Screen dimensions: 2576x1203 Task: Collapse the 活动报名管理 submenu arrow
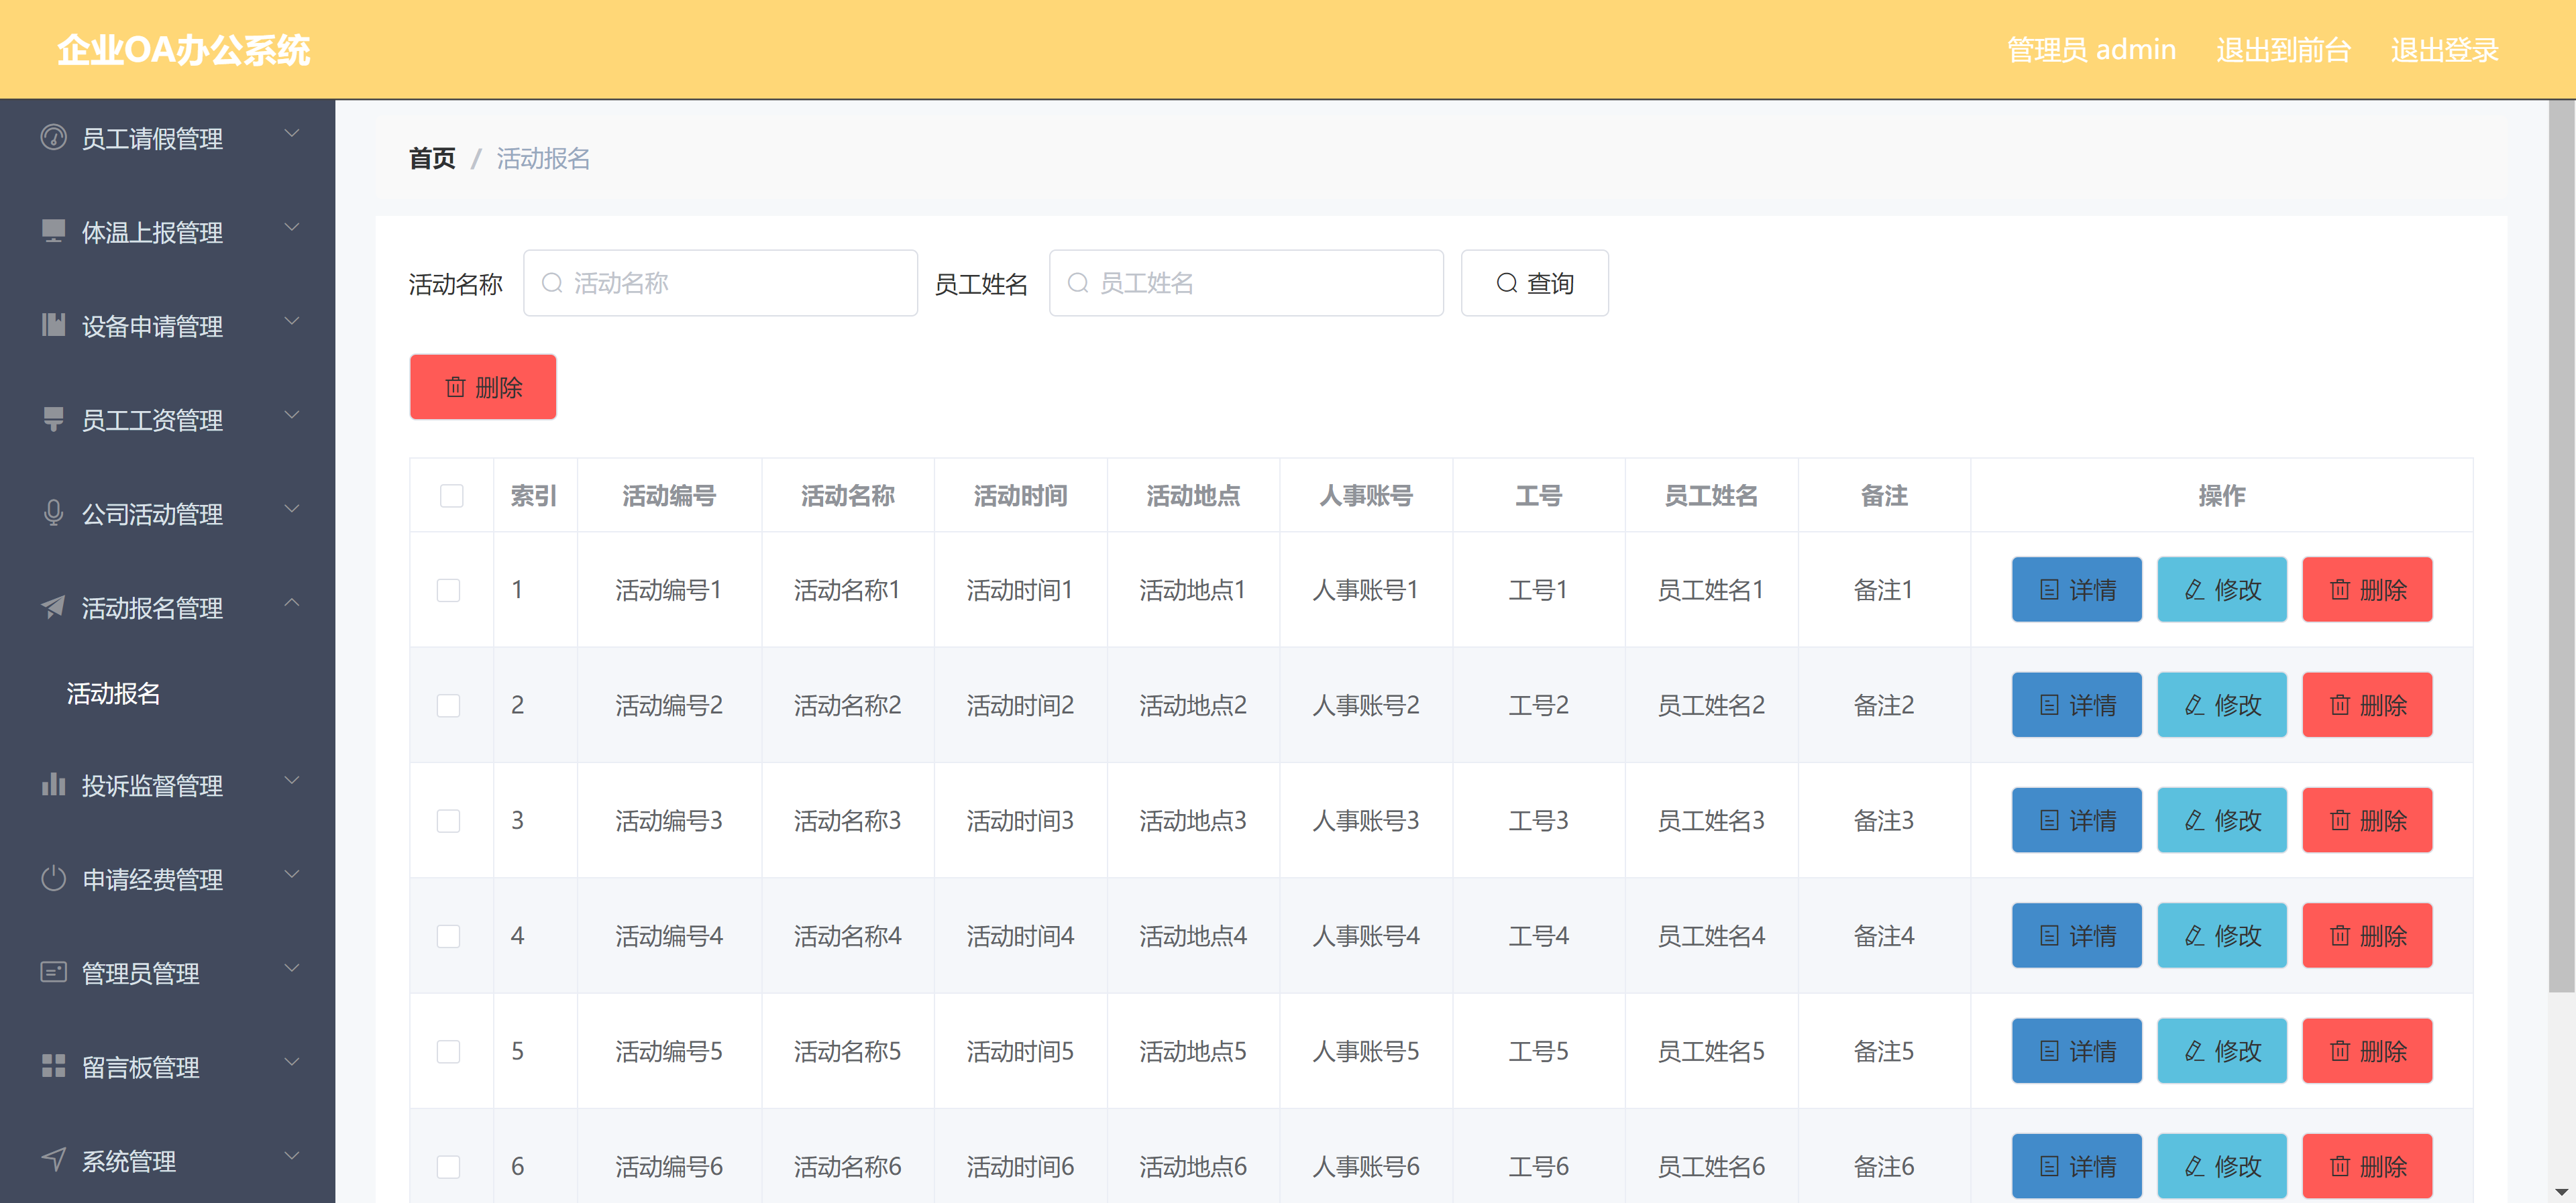292,603
